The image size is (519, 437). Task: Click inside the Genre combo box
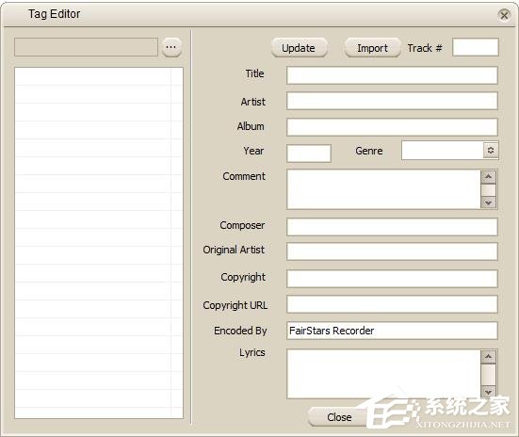click(x=443, y=151)
